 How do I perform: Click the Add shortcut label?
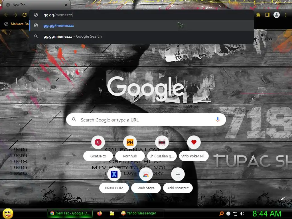(x=178, y=188)
